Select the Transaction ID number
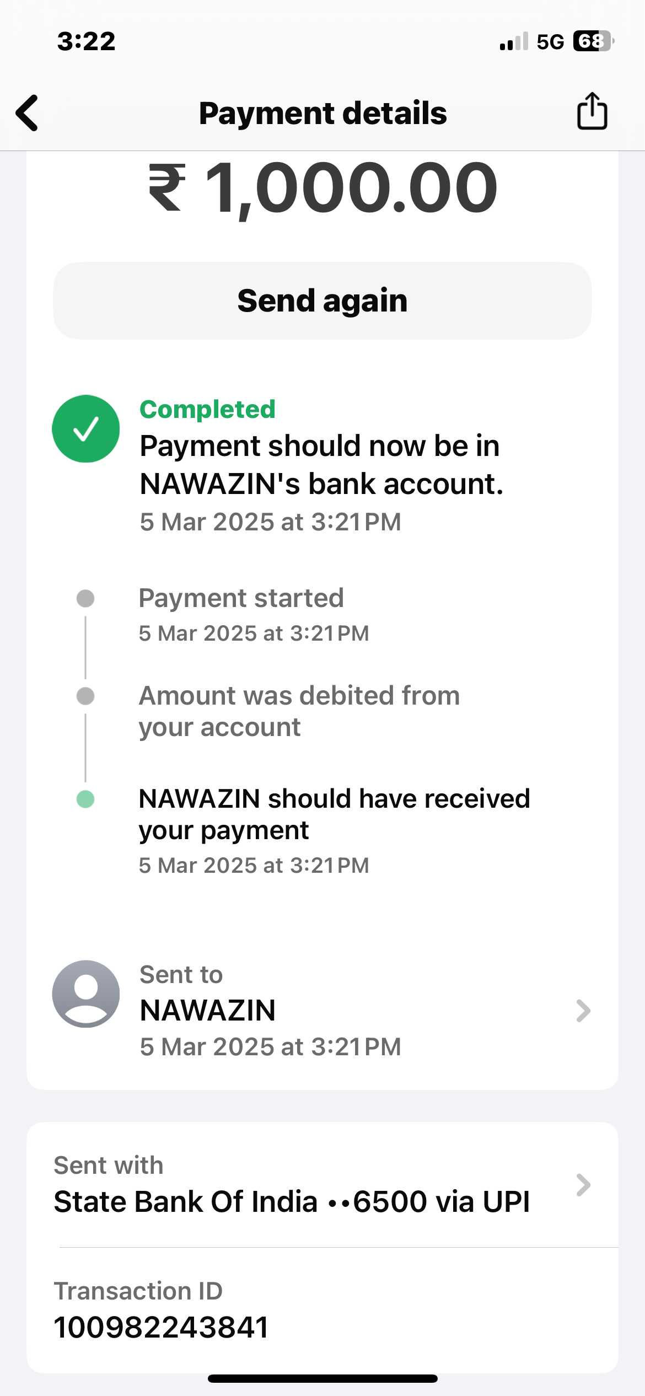Screen dimensions: 645x1396 tap(161, 1327)
